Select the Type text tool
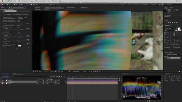This screenshot has width=182, height=102. [24, 5]
